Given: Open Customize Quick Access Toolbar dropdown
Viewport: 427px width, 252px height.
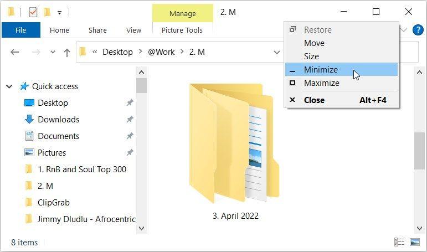Looking at the screenshot, I should coord(59,13).
